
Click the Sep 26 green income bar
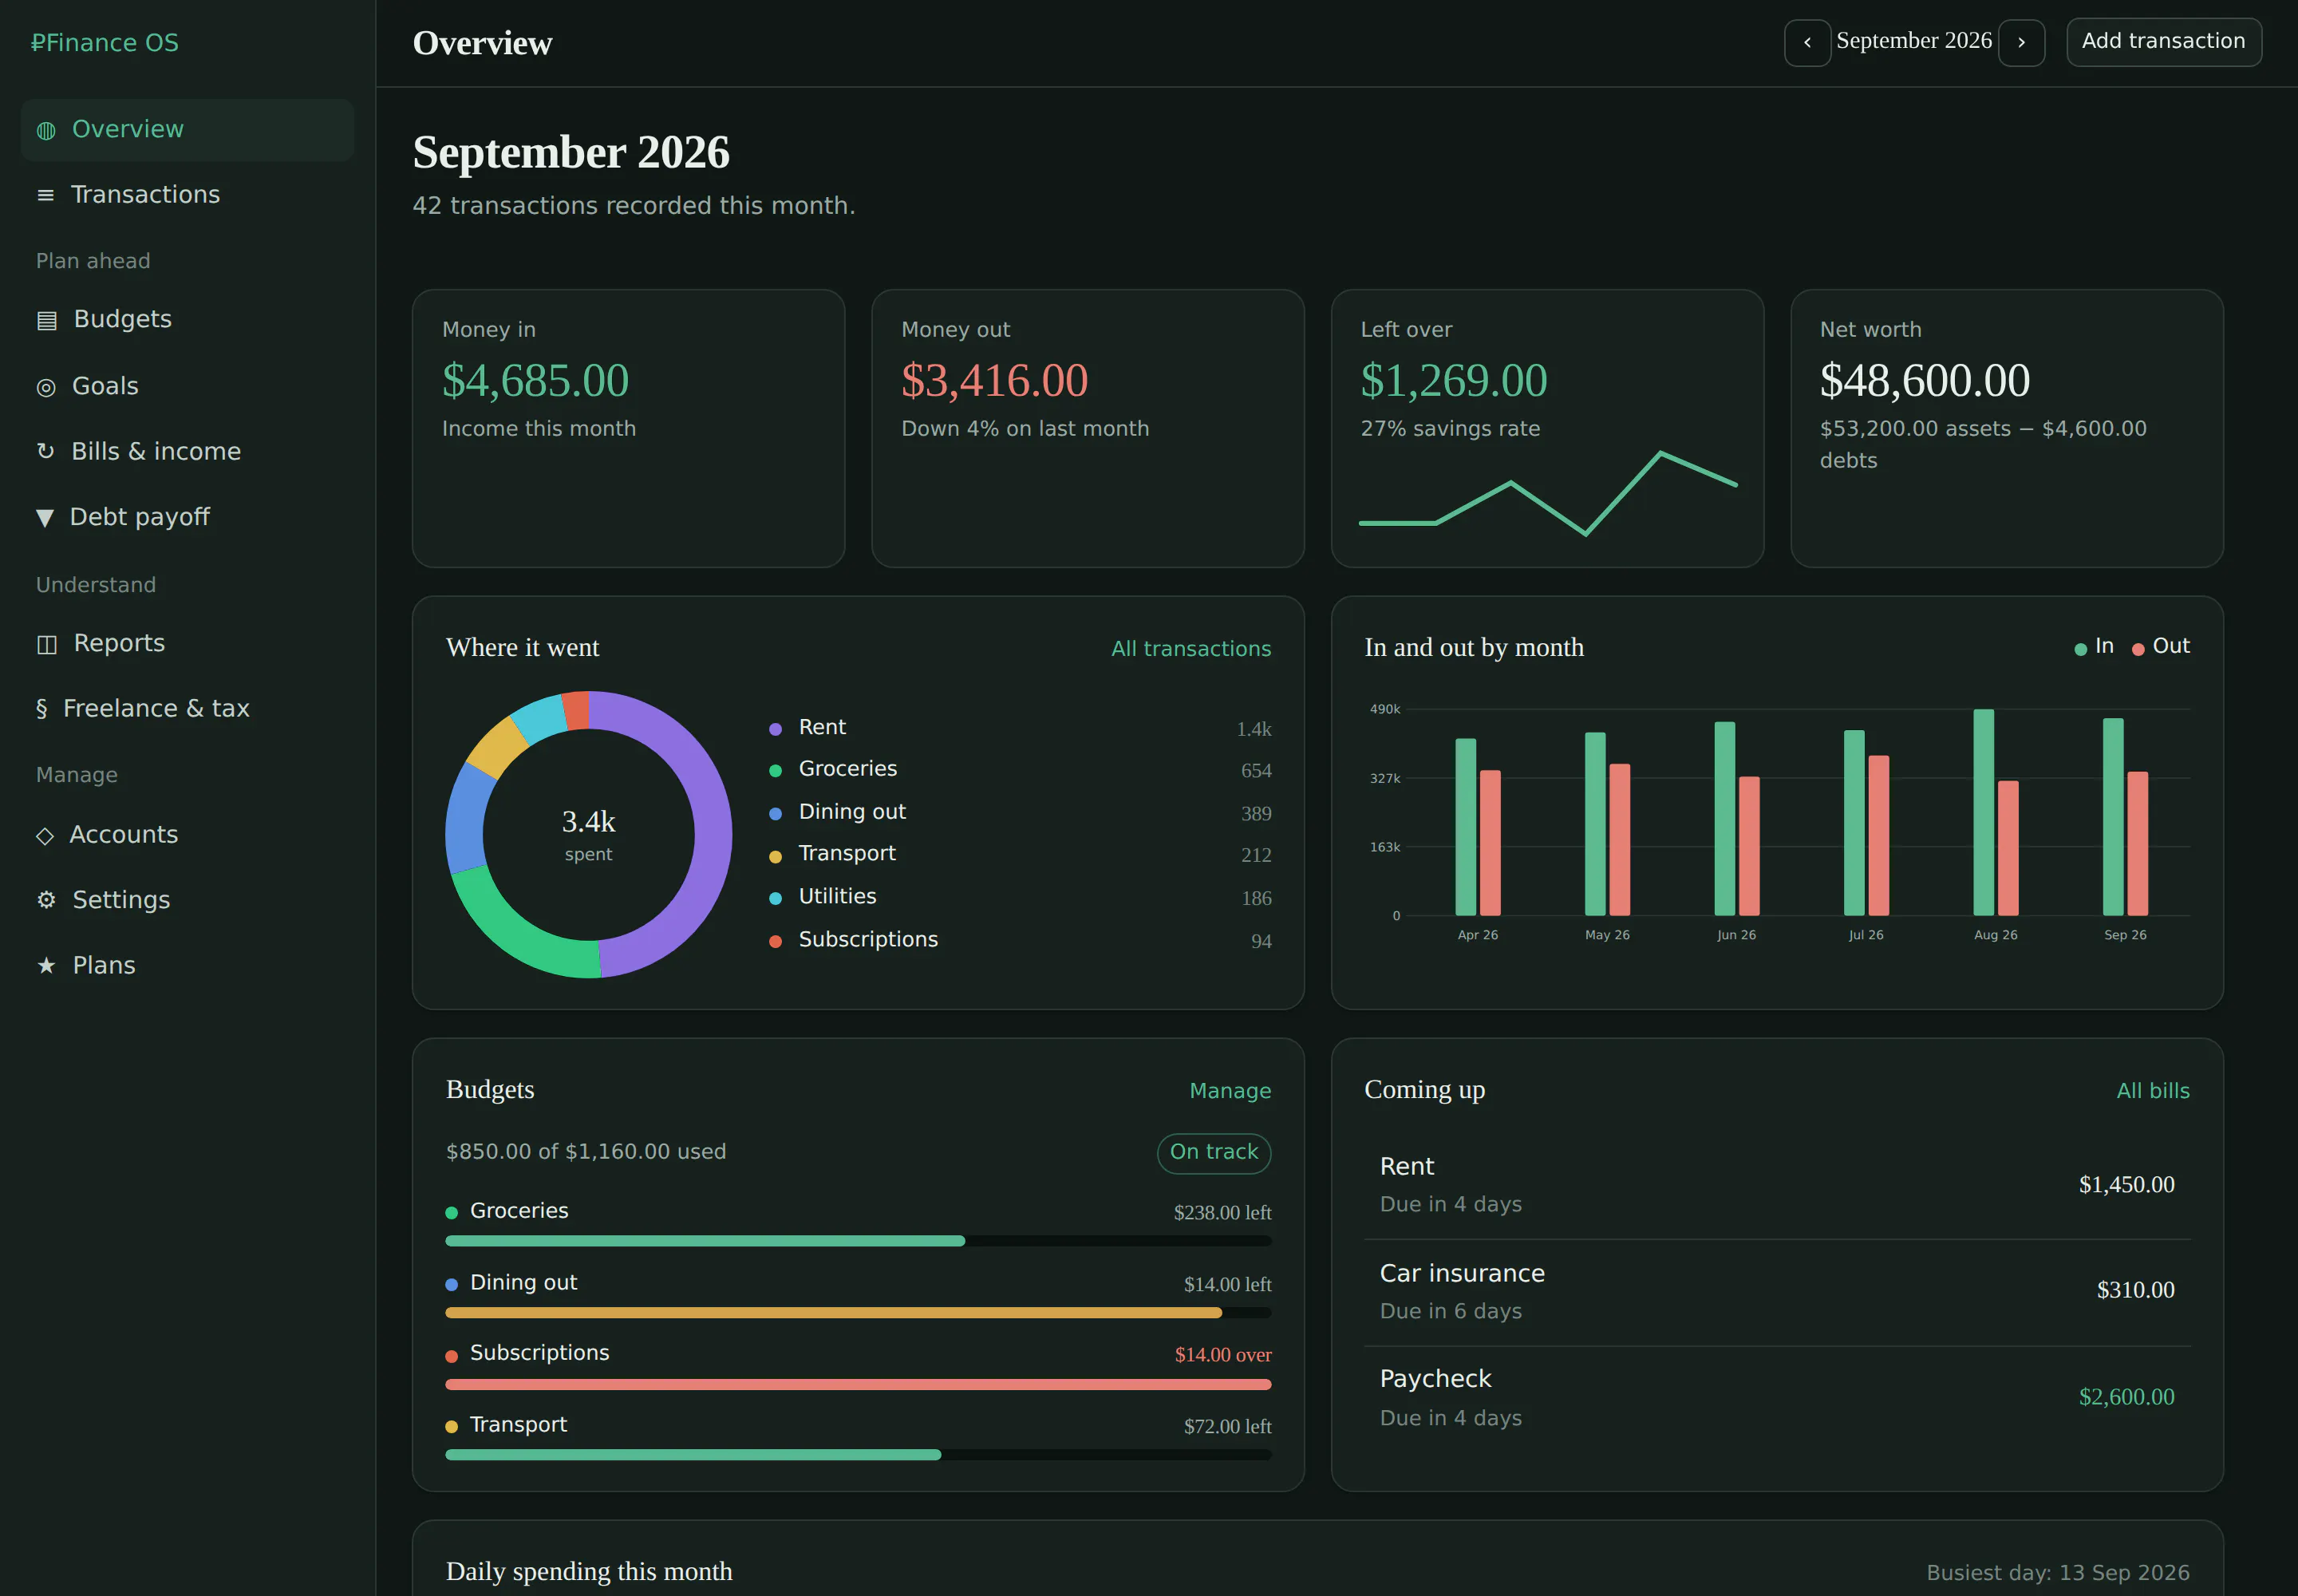coord(2112,817)
